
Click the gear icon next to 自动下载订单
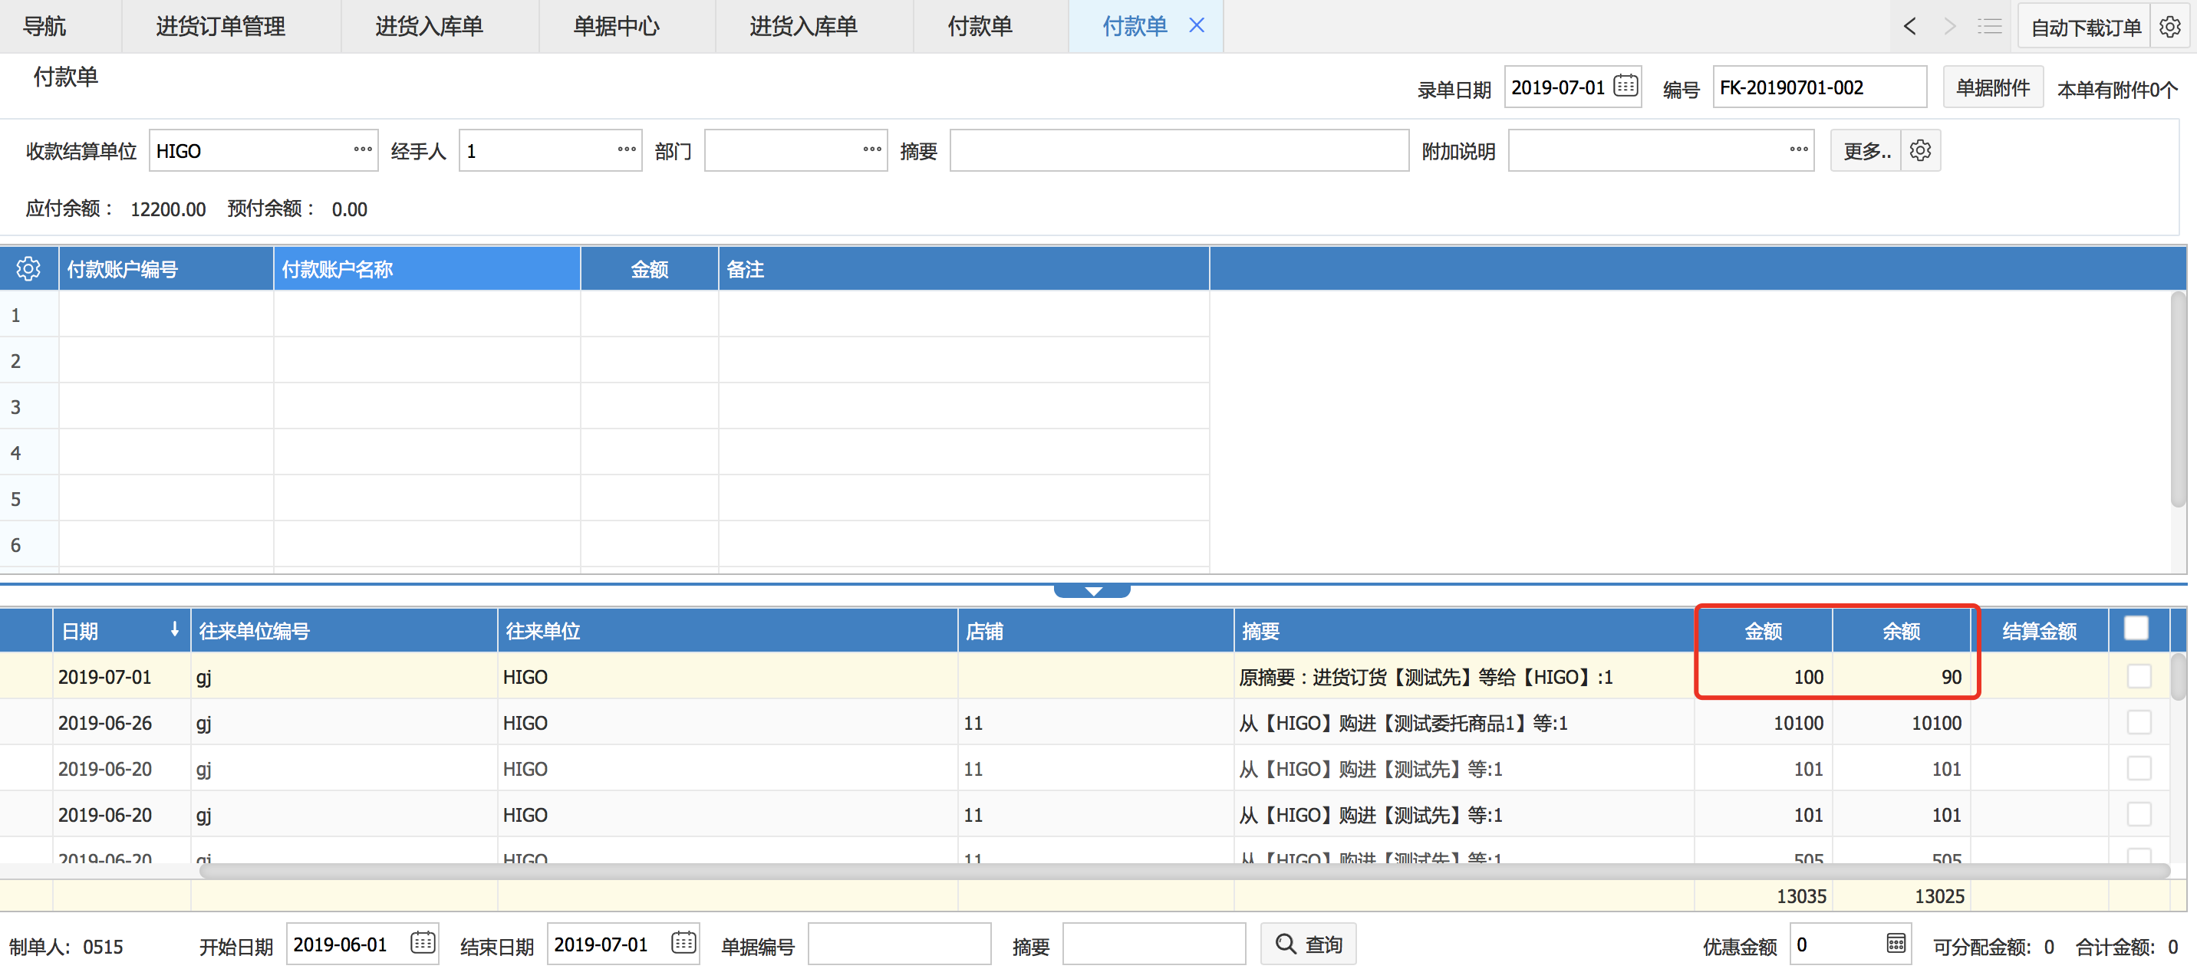(x=2169, y=28)
